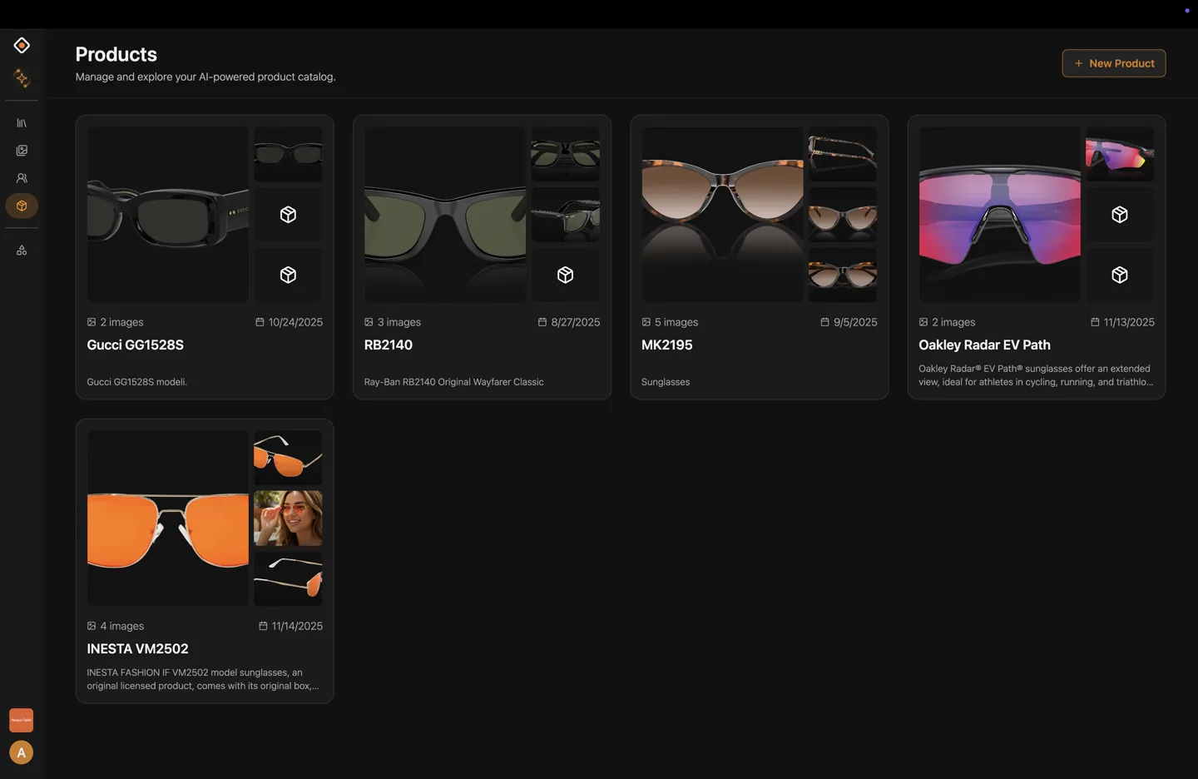The height and width of the screenshot is (779, 1198).
Task: Click 'Gucci GG1528S modeli.' description
Action: (x=137, y=382)
